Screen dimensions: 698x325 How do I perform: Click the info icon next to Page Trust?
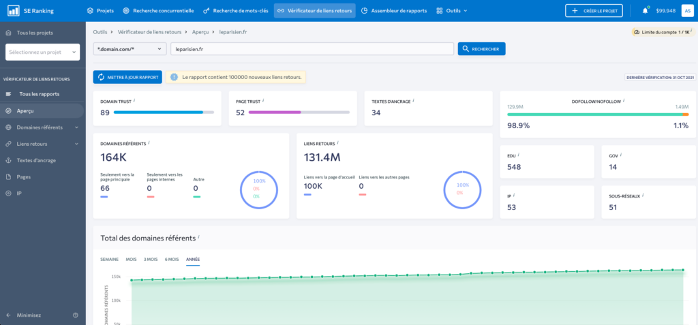tap(264, 101)
